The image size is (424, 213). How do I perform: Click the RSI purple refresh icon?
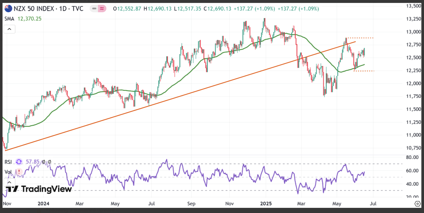point(19,162)
